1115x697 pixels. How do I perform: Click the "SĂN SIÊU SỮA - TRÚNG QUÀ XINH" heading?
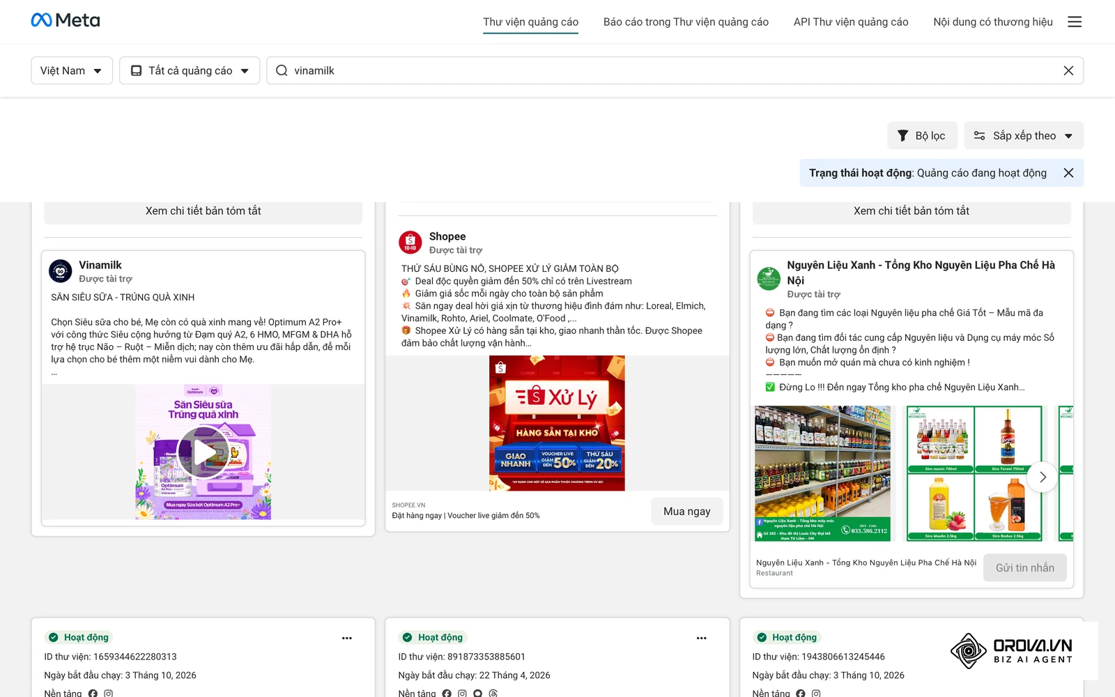tap(123, 297)
